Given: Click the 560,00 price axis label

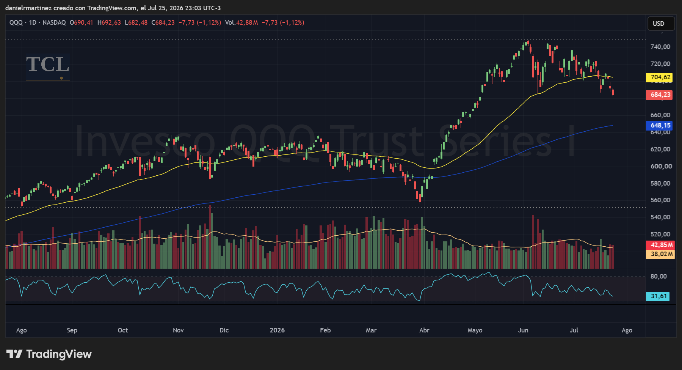Looking at the screenshot, I should click(x=660, y=200).
